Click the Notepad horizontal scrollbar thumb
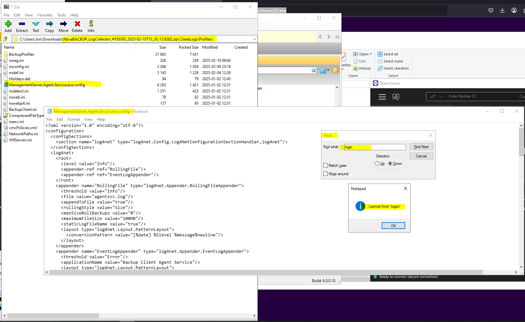The width and height of the screenshot is (525, 322). (266, 272)
